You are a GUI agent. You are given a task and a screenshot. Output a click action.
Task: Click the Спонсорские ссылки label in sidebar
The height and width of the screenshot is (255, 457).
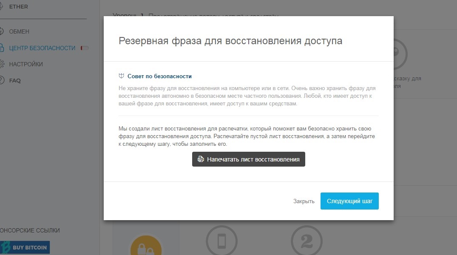pyautogui.click(x=30, y=230)
